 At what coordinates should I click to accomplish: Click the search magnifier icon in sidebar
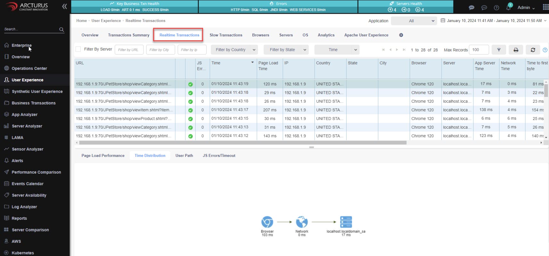click(61, 29)
